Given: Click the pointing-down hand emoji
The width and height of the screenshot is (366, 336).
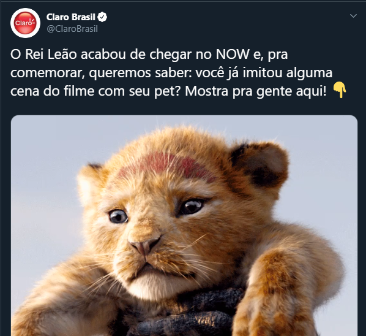Looking at the screenshot, I should point(340,90).
